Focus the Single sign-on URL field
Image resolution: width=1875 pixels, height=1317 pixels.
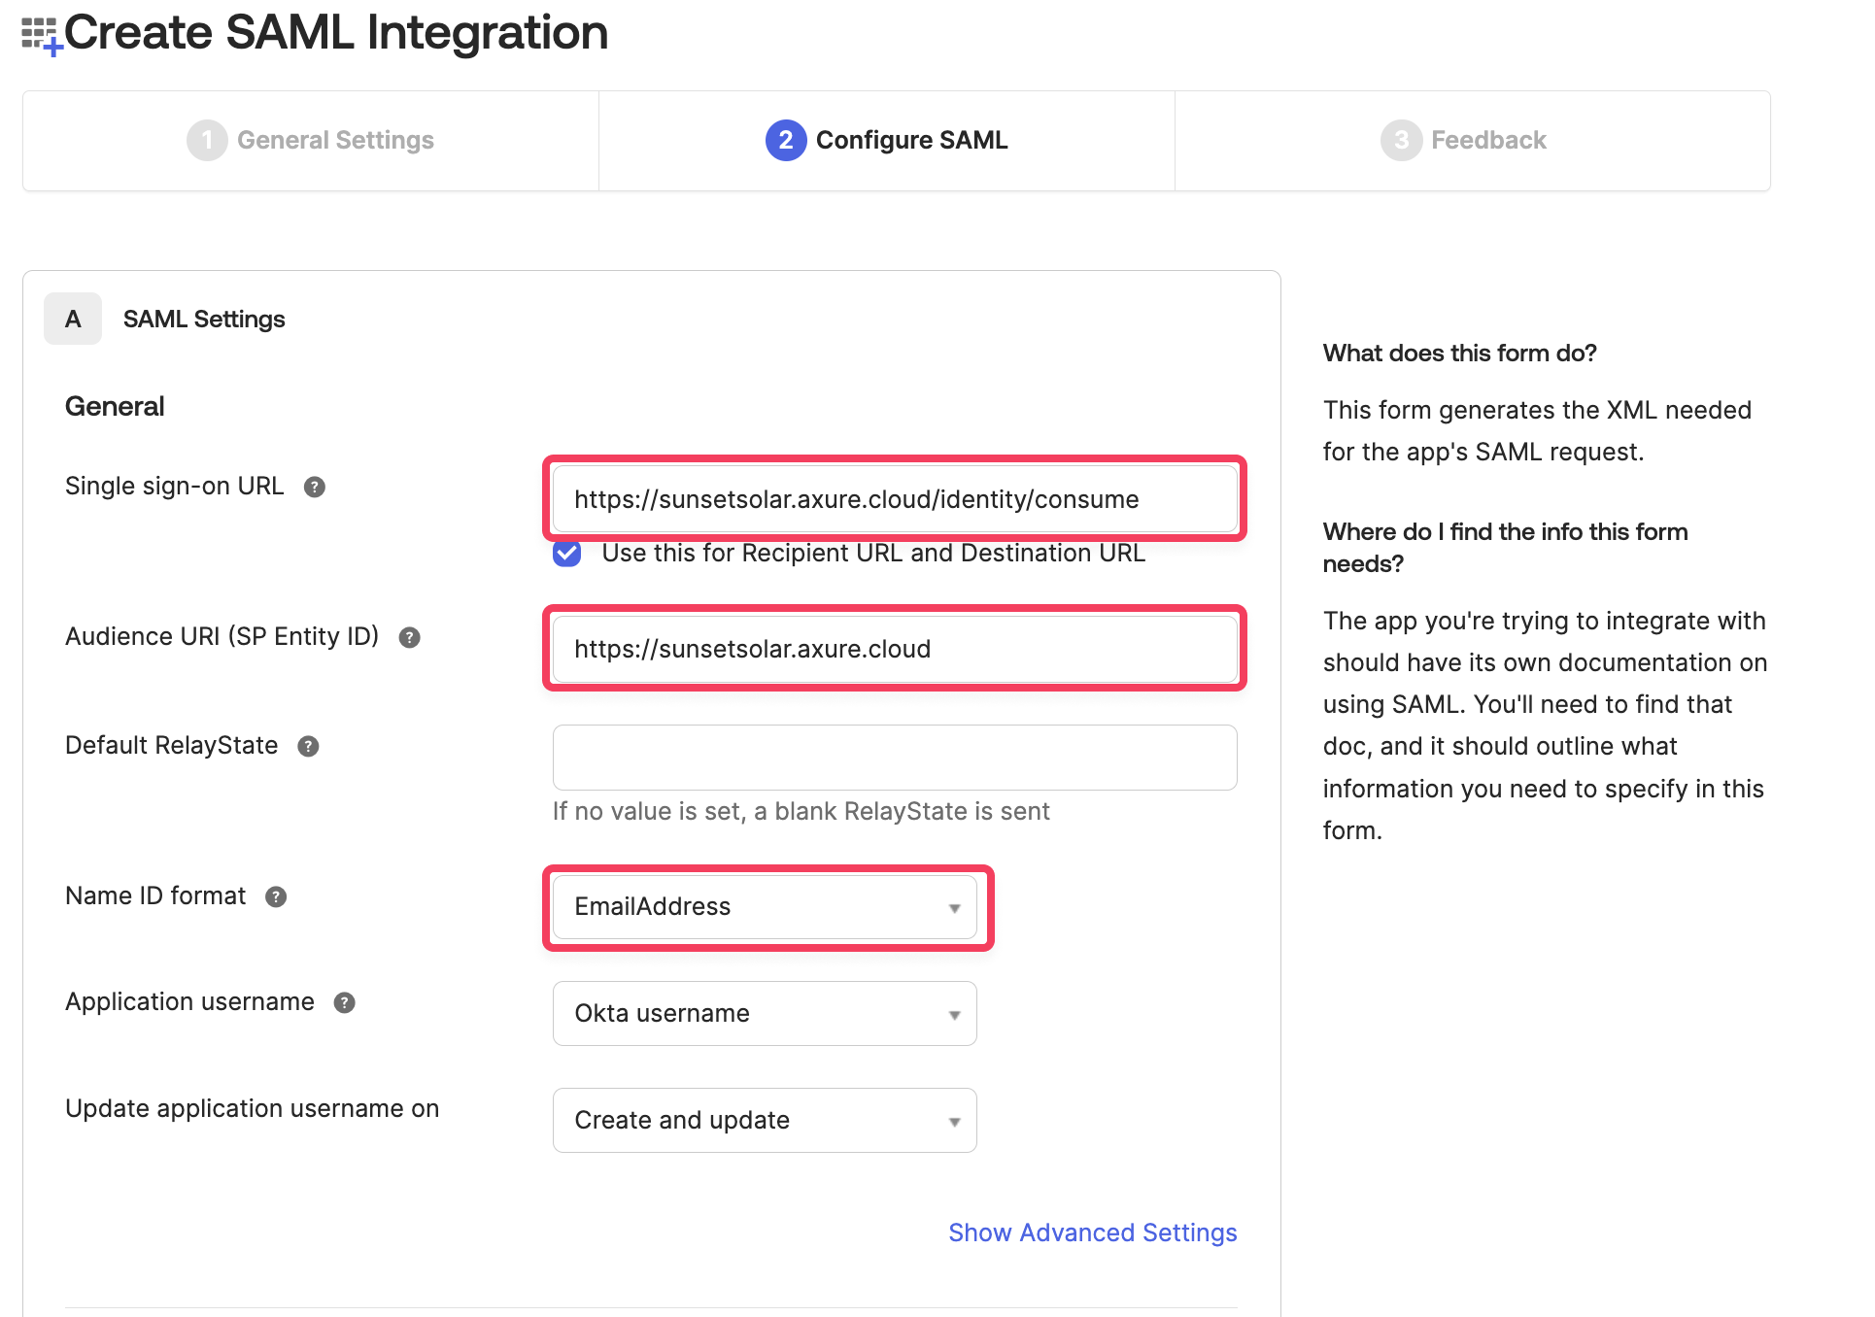[x=895, y=499]
